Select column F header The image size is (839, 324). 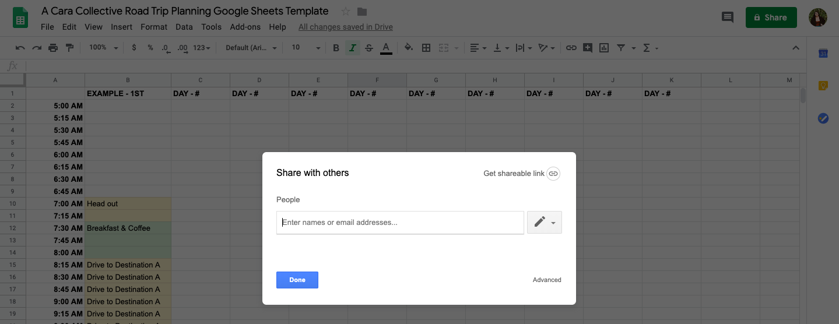(377, 80)
